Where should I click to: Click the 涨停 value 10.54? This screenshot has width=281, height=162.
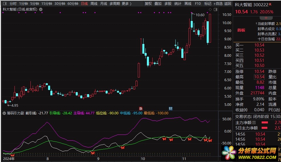[259, 71]
